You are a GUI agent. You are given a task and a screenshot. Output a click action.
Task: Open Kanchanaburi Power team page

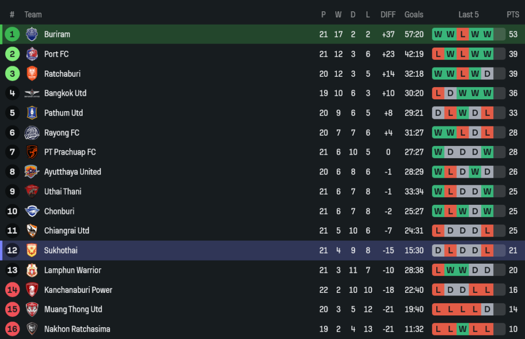point(78,290)
